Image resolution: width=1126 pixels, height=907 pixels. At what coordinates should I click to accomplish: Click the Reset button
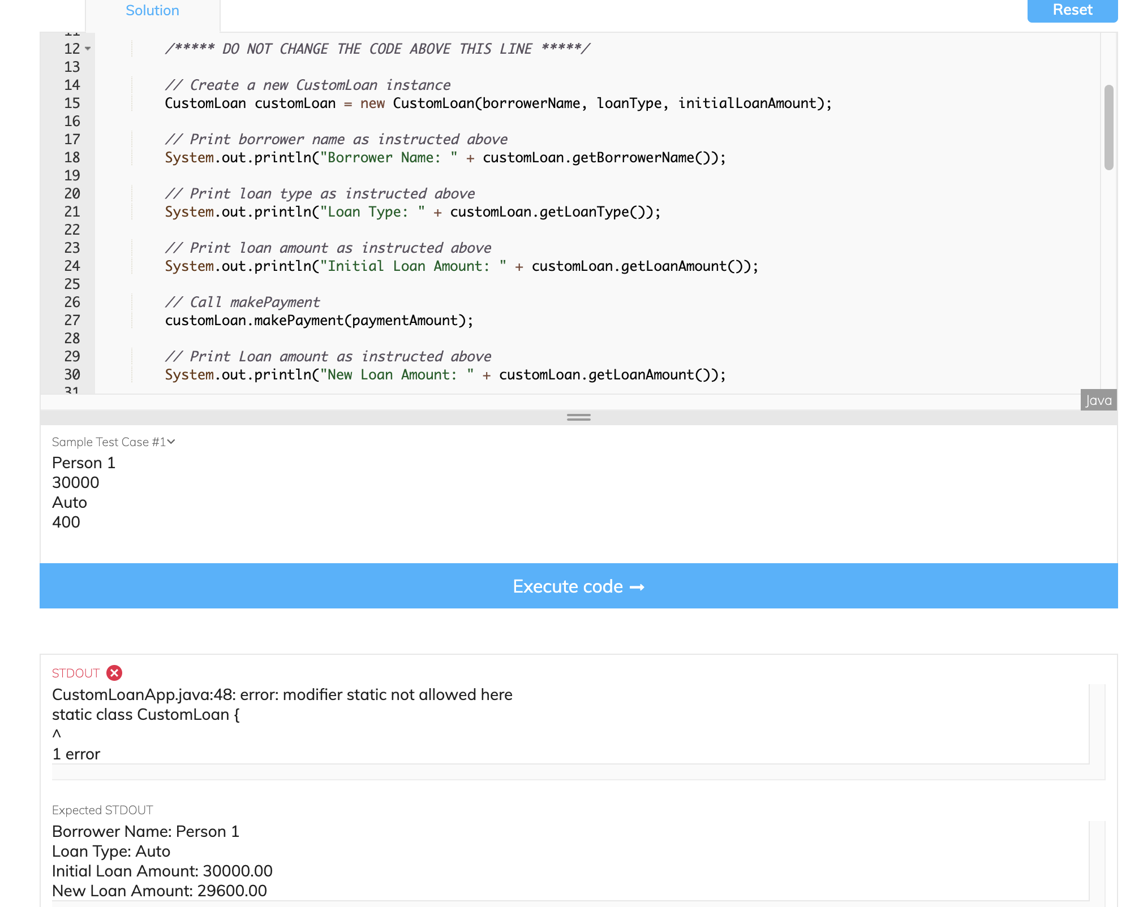pyautogui.click(x=1072, y=10)
